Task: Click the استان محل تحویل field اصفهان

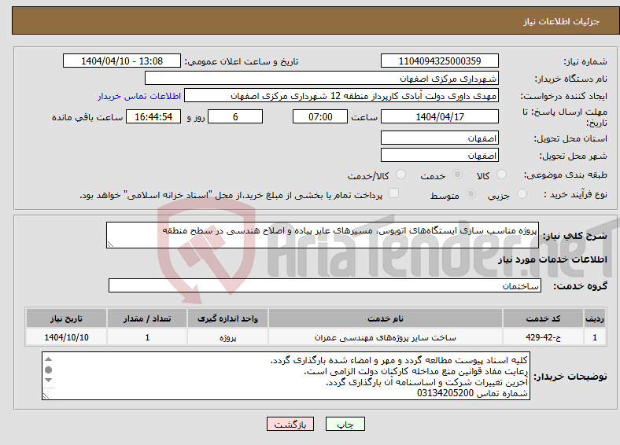Action: pos(440,138)
